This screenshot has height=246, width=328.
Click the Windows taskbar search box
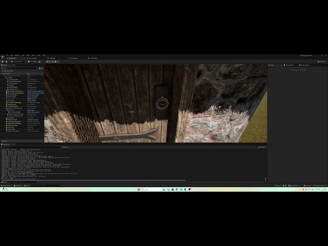[x=152, y=190]
